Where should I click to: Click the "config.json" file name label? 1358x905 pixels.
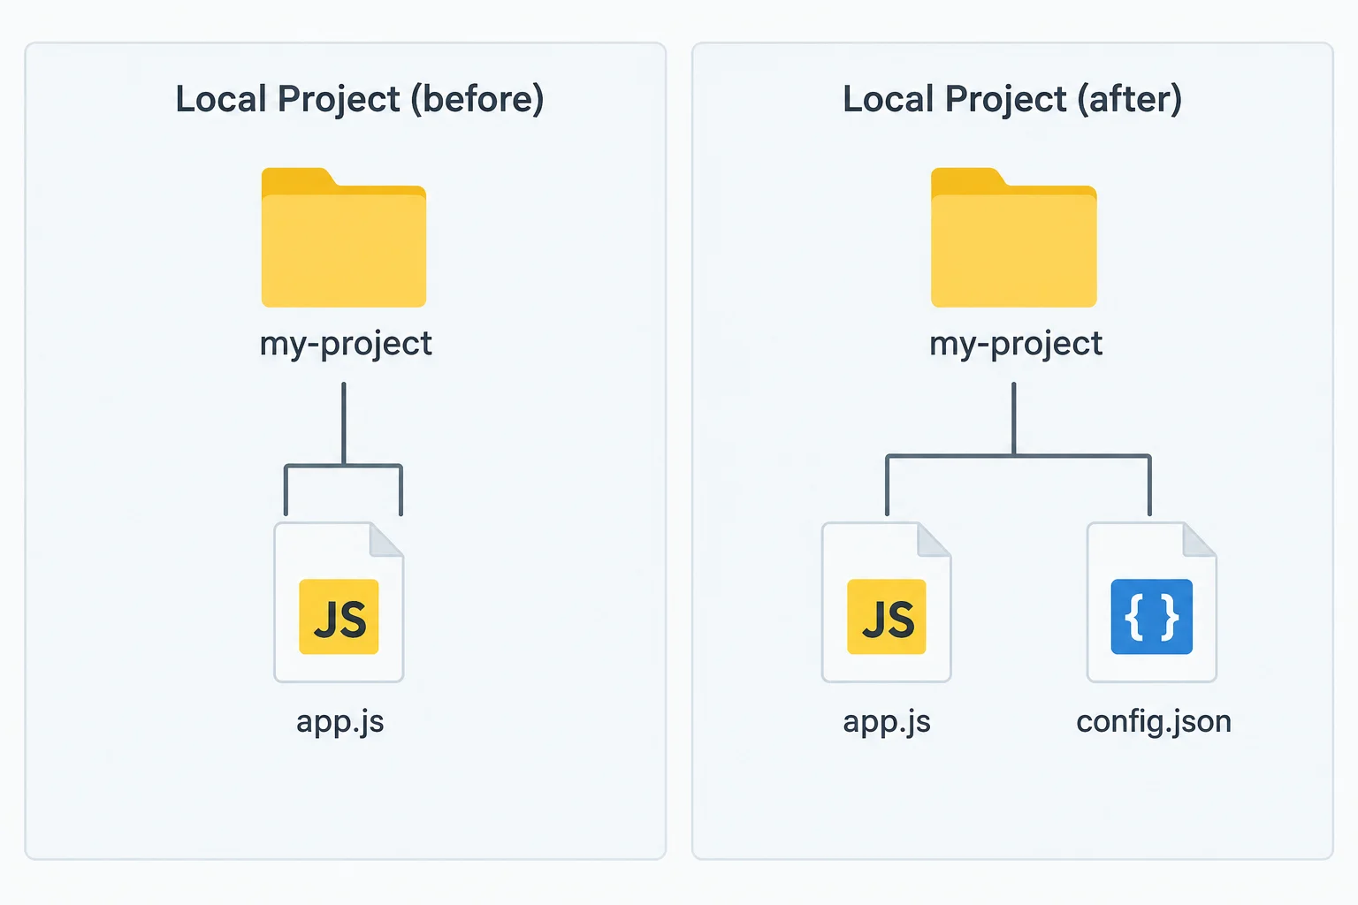click(1154, 722)
